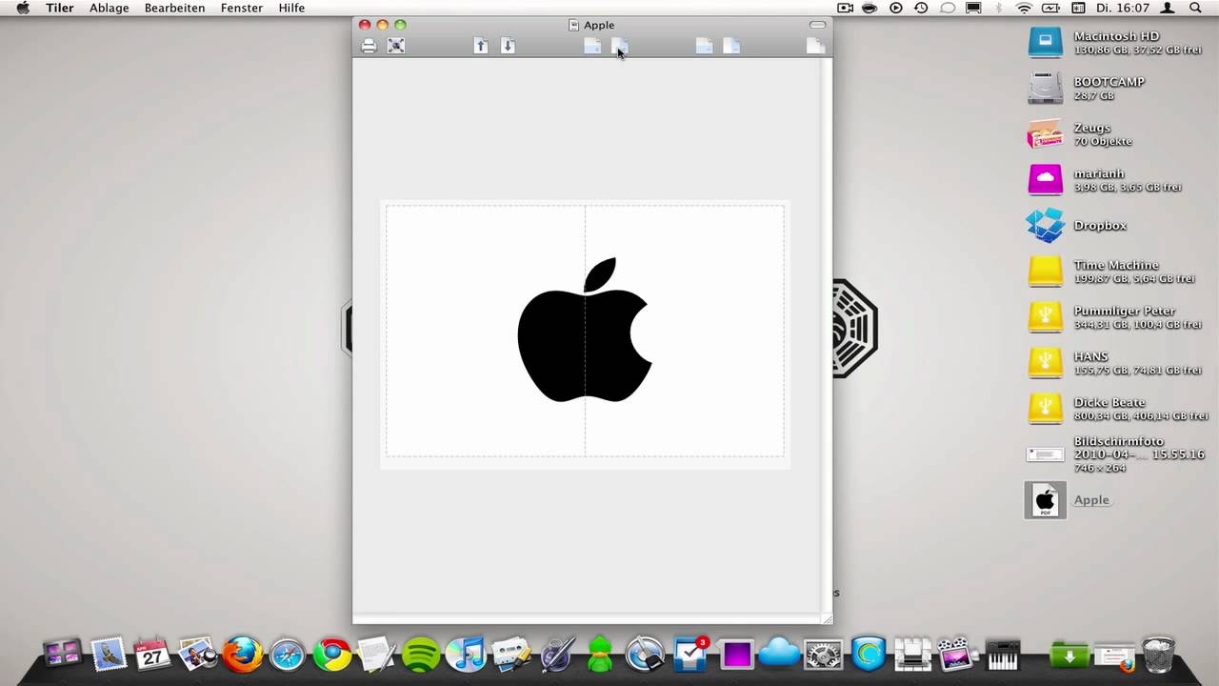This screenshot has width=1219, height=686.
Task: Launch iTunes from the Dock
Action: tap(466, 655)
